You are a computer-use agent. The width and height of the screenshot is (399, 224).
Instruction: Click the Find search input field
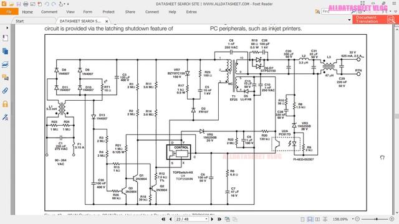point(336,11)
